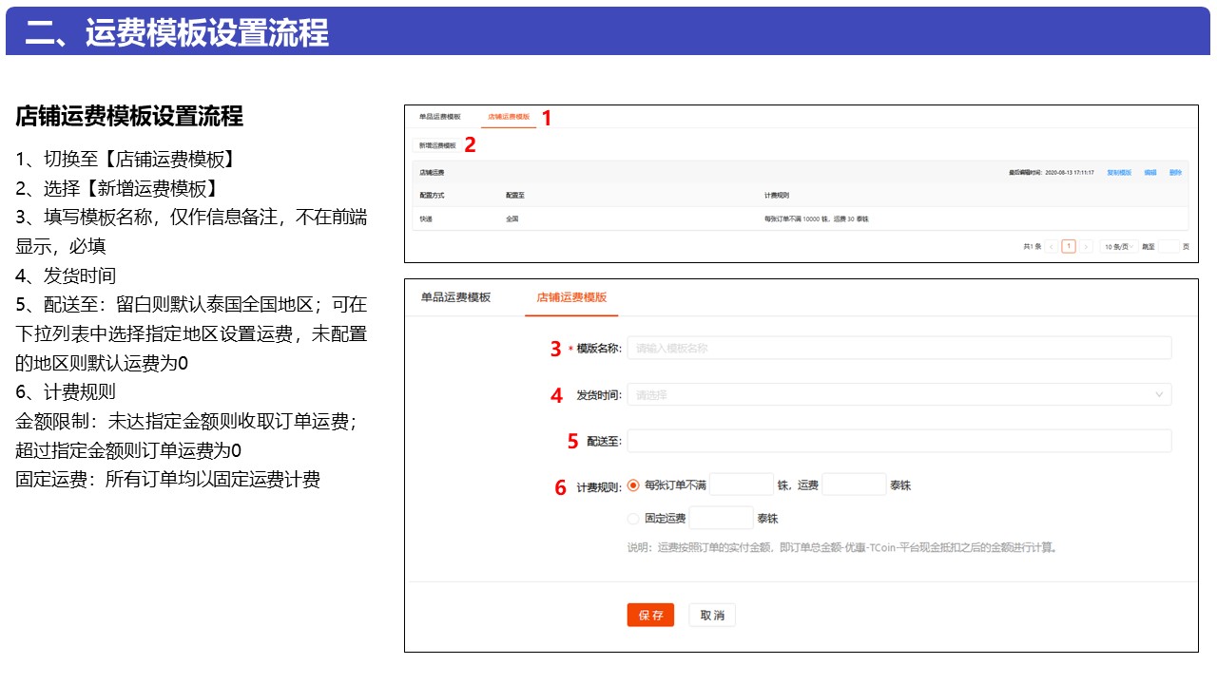This screenshot has height=684, width=1217.
Task: Click the 最后编辑时间 2020-08-13 timestamp
Action: tap(1051, 173)
